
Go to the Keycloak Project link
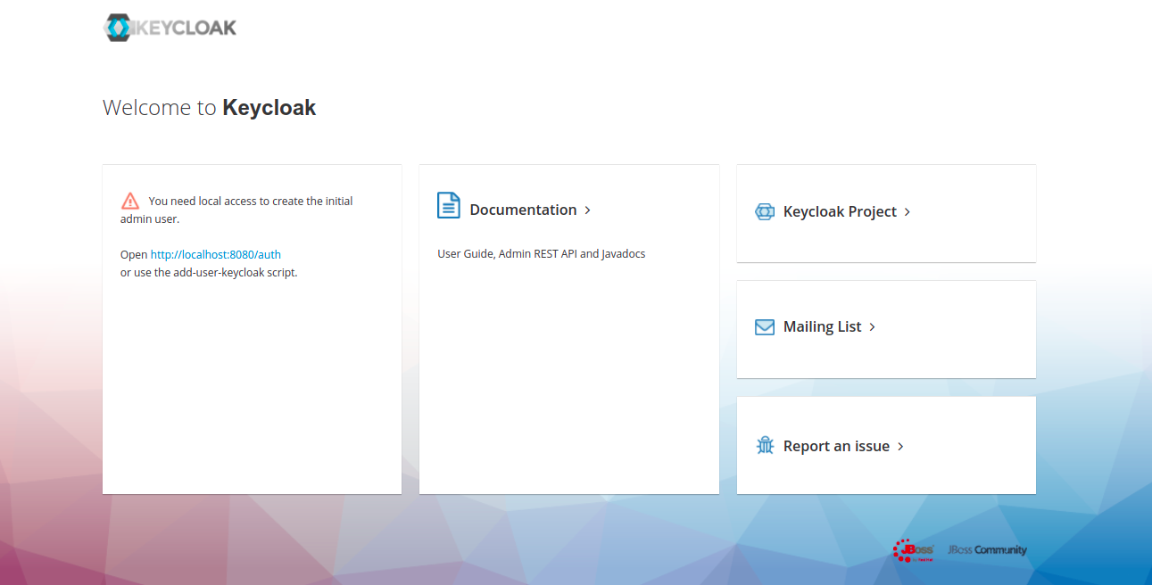(x=840, y=211)
